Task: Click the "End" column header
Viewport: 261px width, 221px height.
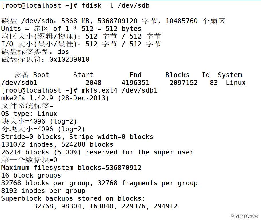Action: tap(136, 75)
